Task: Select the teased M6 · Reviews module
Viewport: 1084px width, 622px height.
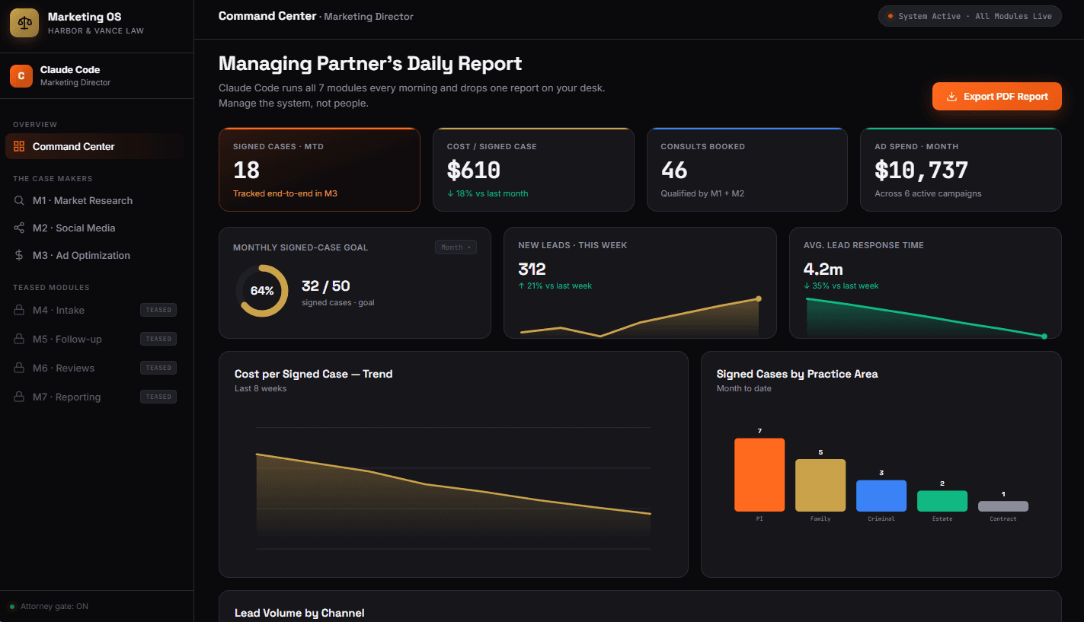Action: coord(94,368)
